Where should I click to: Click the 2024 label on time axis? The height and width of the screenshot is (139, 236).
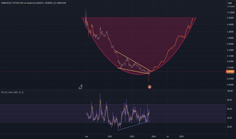[154, 136]
